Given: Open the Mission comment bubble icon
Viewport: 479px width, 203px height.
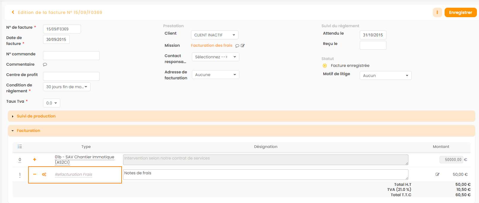Looking at the screenshot, I should [237, 46].
